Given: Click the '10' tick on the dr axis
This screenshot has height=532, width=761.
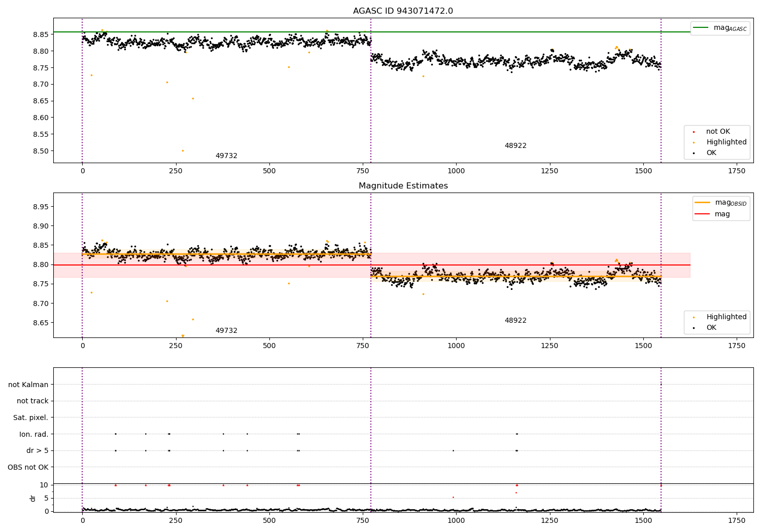Looking at the screenshot, I should [x=44, y=485].
